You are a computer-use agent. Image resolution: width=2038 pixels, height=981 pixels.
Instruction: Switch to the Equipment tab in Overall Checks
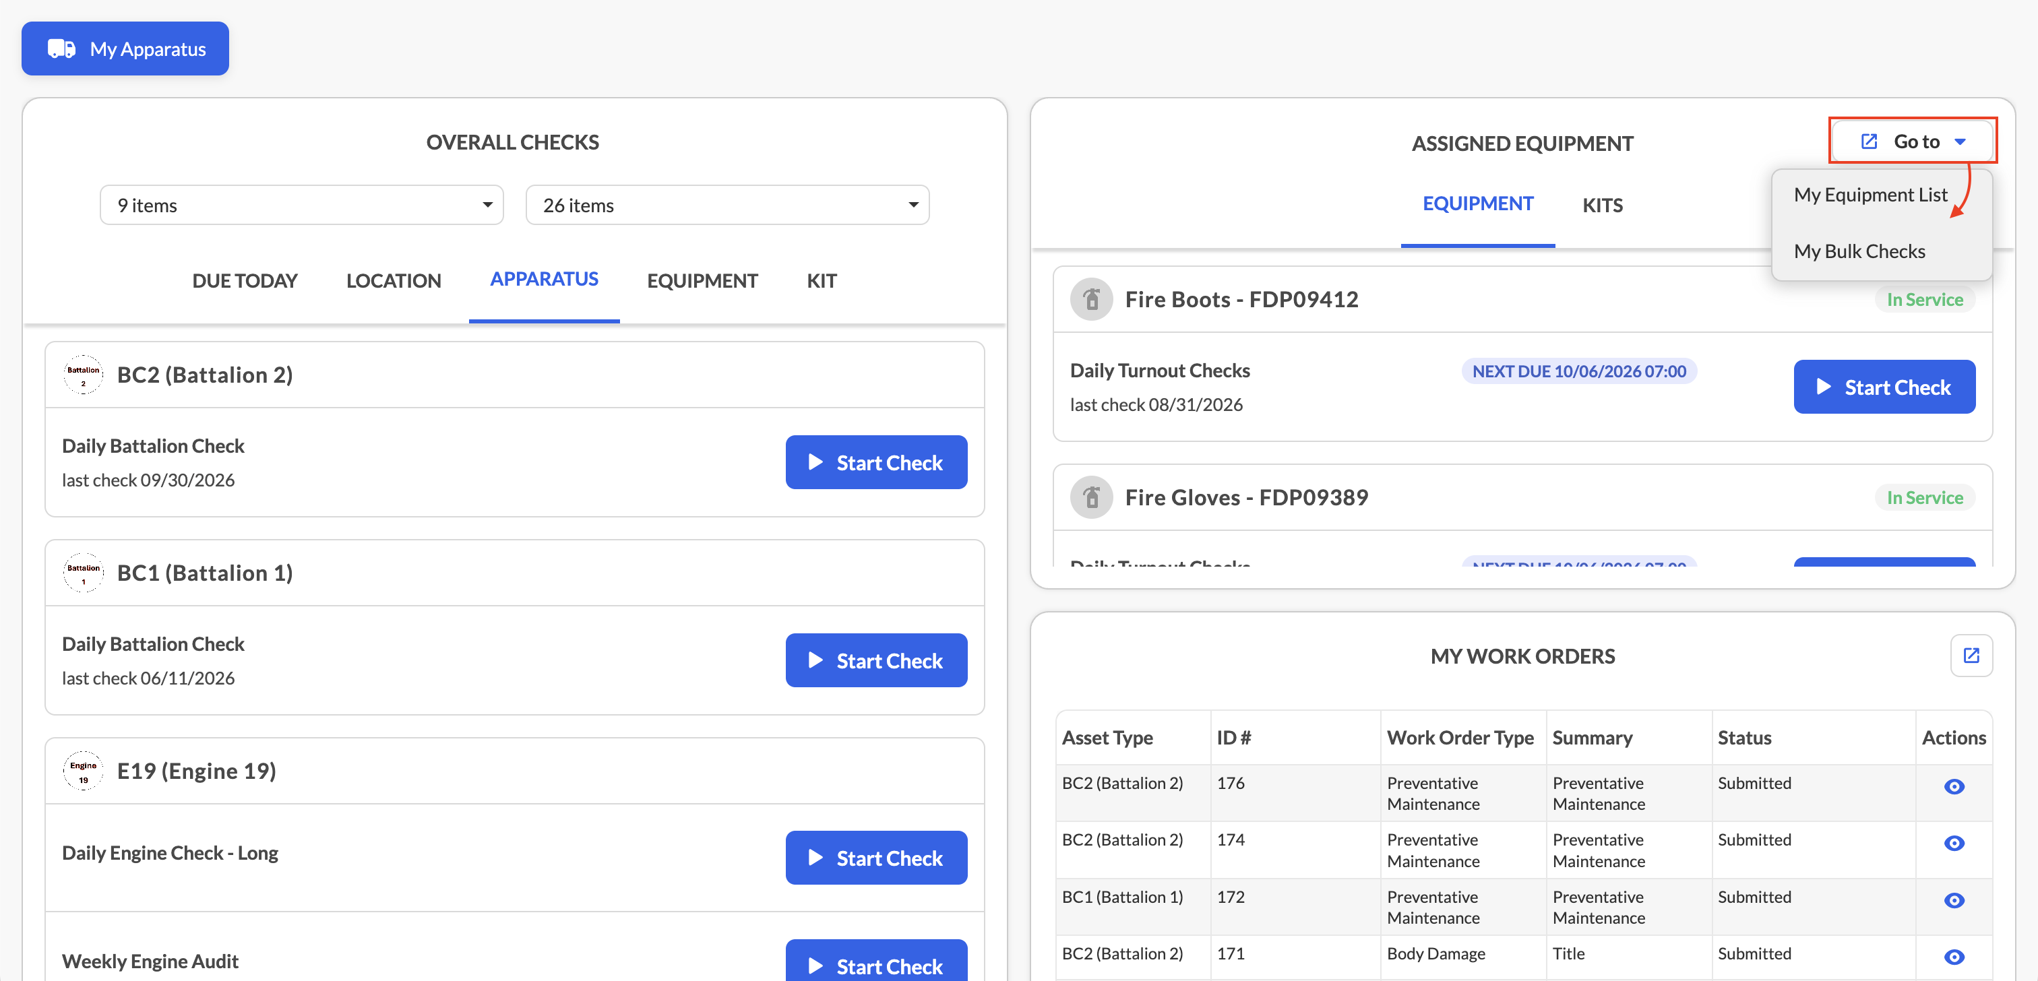coord(702,281)
